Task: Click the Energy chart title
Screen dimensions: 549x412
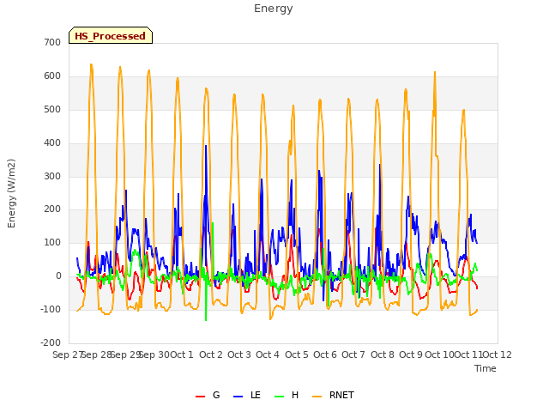Action: 274,9
